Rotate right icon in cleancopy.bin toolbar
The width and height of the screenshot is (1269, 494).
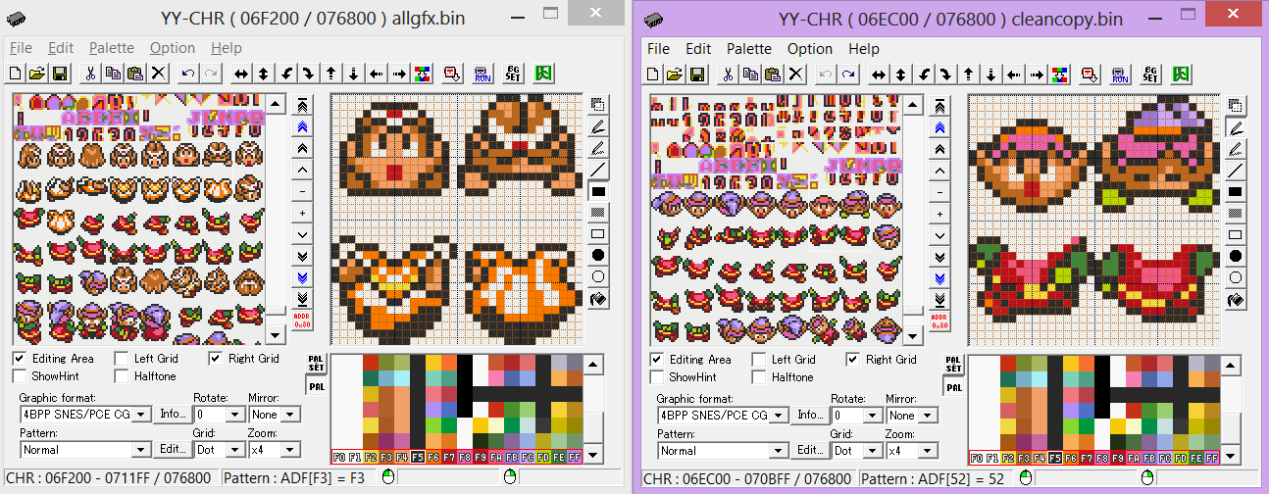(x=945, y=74)
